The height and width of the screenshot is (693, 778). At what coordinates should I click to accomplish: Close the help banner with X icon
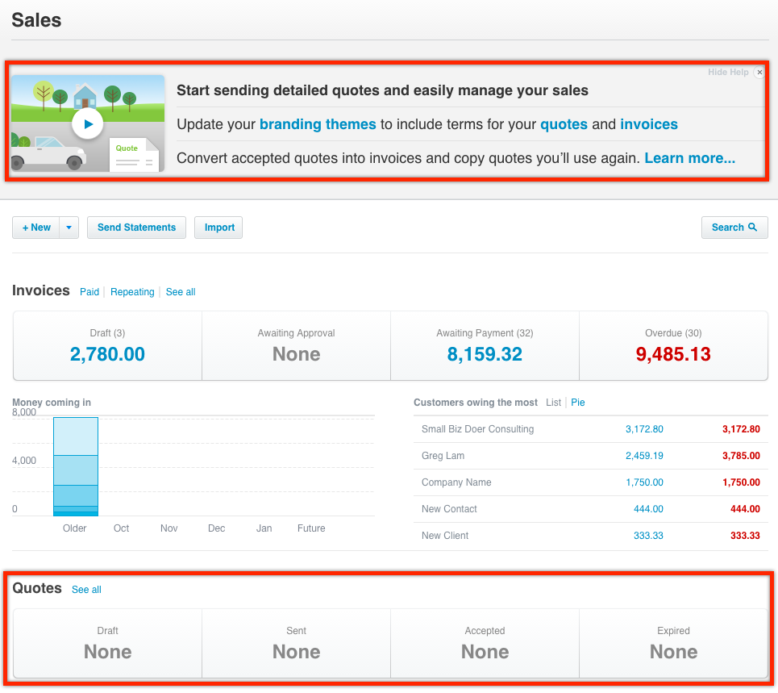pos(759,73)
